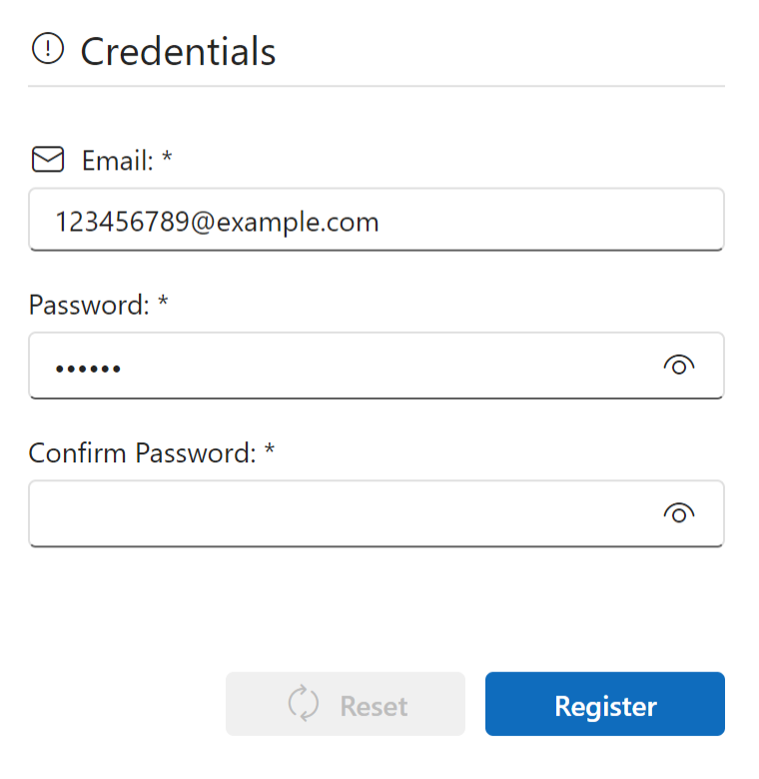
Task: Click the divider line under Credentials
Action: (376, 87)
